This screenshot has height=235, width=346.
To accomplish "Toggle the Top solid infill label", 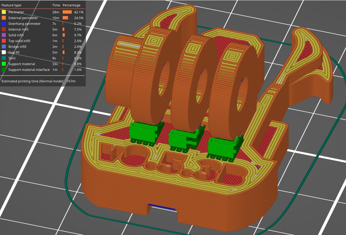I will click(19, 41).
